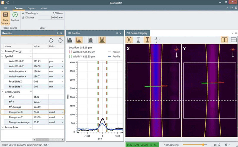Close the Results panel
The height and width of the screenshot is (147, 238).
coord(61,33)
